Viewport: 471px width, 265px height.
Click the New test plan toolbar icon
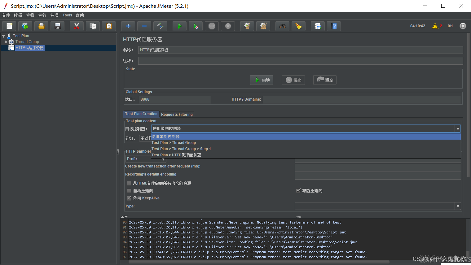(9, 26)
